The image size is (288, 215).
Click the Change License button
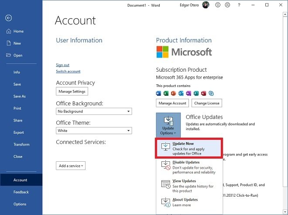coord(207,103)
